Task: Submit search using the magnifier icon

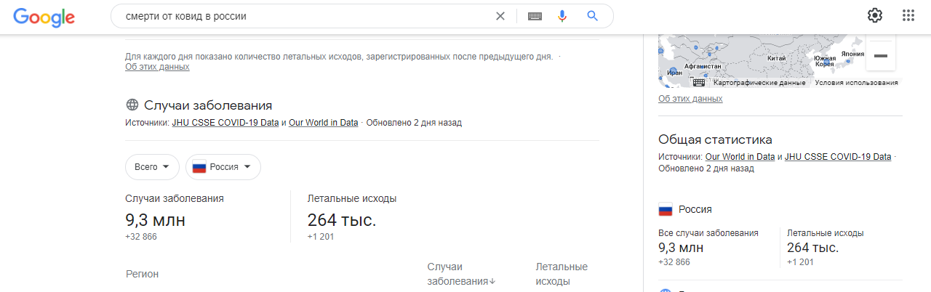Action: pyautogui.click(x=592, y=16)
